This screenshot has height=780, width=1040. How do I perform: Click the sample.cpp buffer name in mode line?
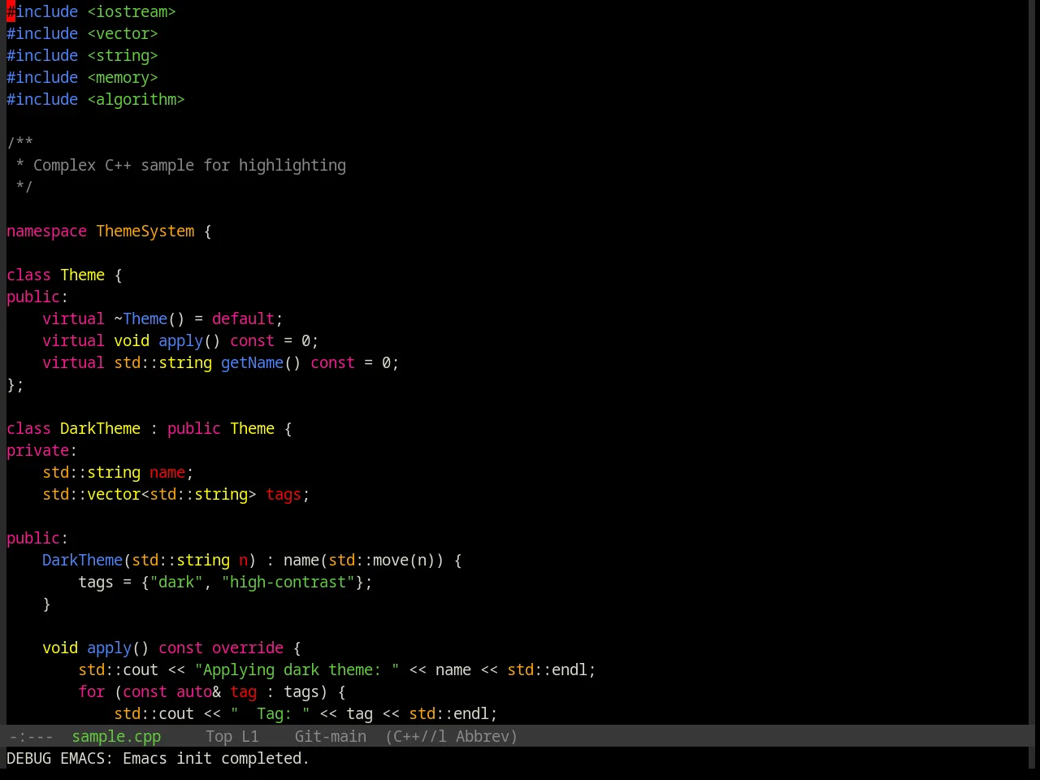[116, 736]
